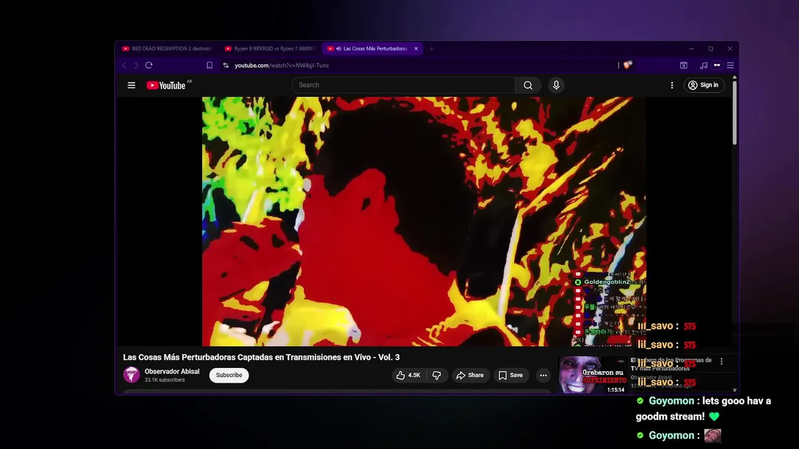Viewport: 799px width, 449px height.
Task: Subscribe to Observador Abisal
Action: pos(229,375)
